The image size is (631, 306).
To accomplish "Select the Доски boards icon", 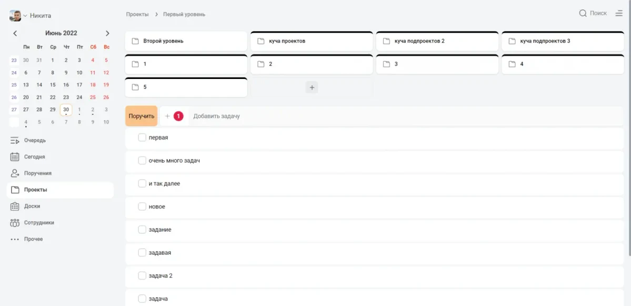I will click(x=15, y=206).
